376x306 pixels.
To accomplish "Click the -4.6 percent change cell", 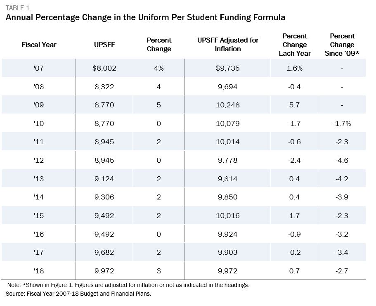I will tap(342, 160).
